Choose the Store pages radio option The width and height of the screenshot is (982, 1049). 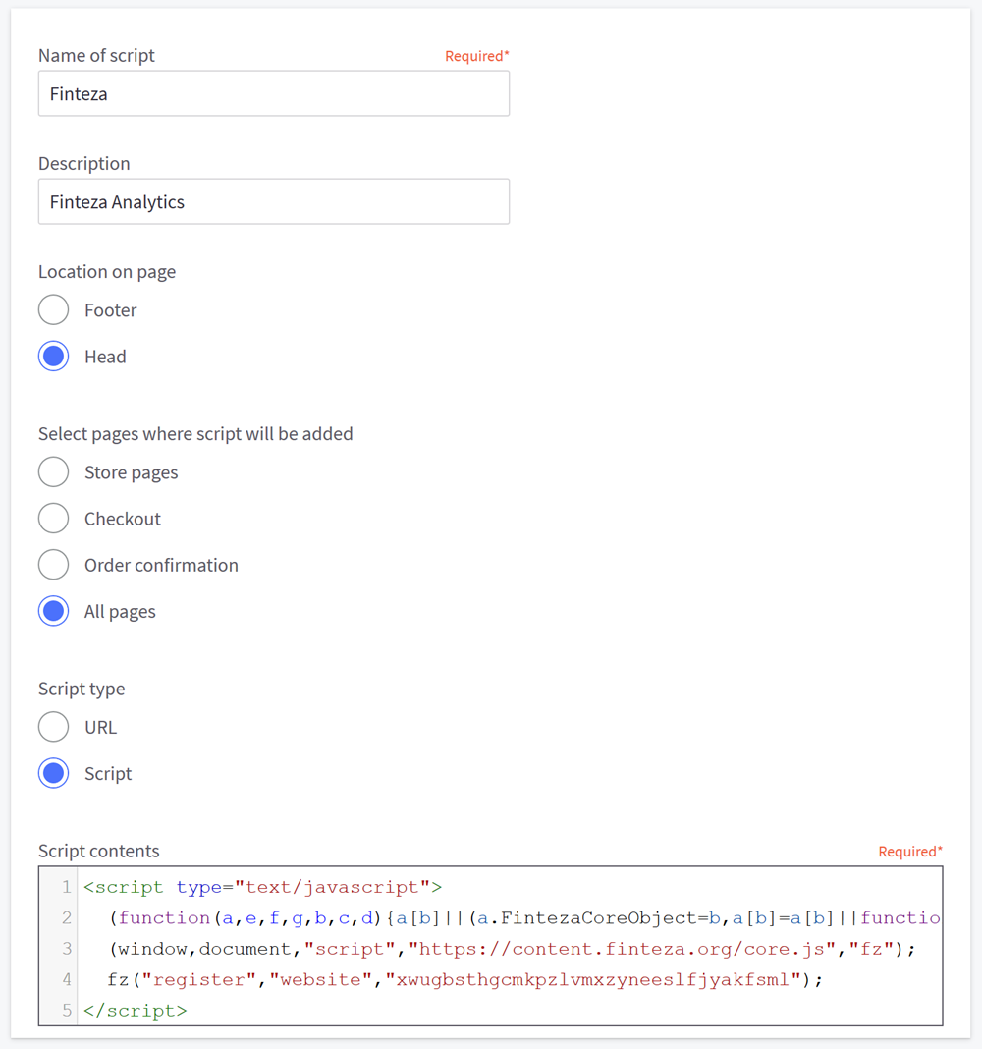pos(53,472)
